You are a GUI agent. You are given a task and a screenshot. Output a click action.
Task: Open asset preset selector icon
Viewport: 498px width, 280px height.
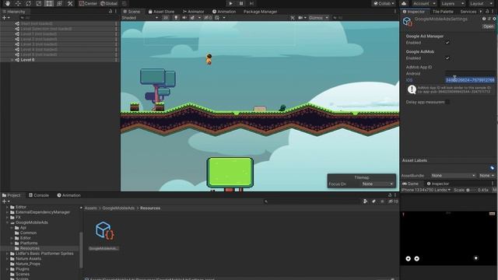coord(489,19)
